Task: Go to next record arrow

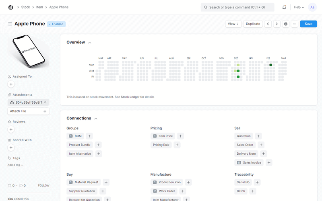Action: tap(277, 24)
